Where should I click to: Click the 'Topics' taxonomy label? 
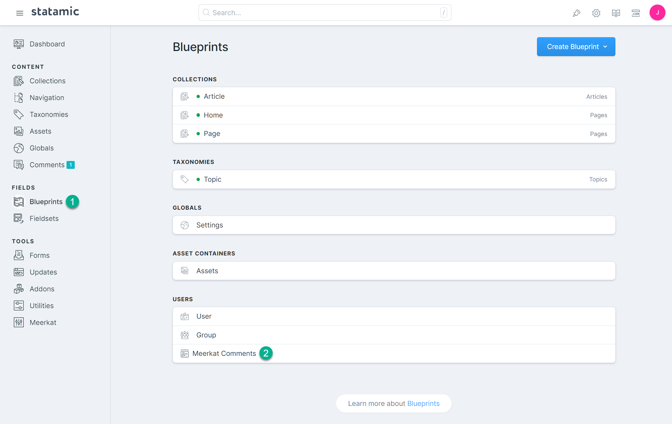pyautogui.click(x=598, y=179)
